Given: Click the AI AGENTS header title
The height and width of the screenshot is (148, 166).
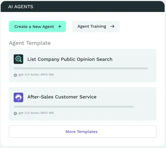Looking at the screenshot, I should pyautogui.click(x=21, y=7).
